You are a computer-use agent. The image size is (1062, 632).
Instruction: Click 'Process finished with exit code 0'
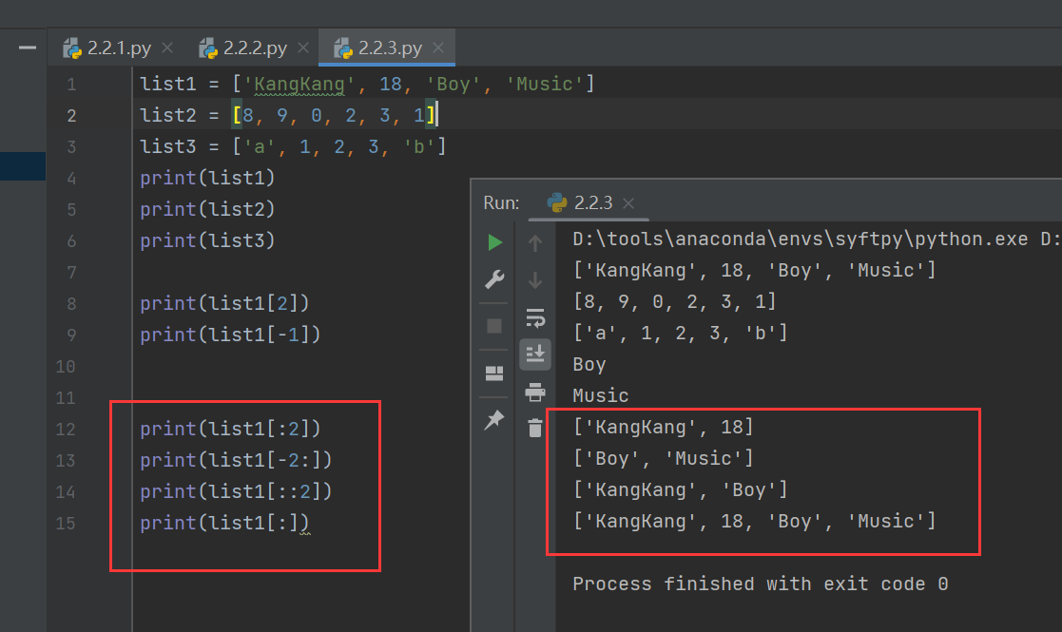pyautogui.click(x=760, y=584)
